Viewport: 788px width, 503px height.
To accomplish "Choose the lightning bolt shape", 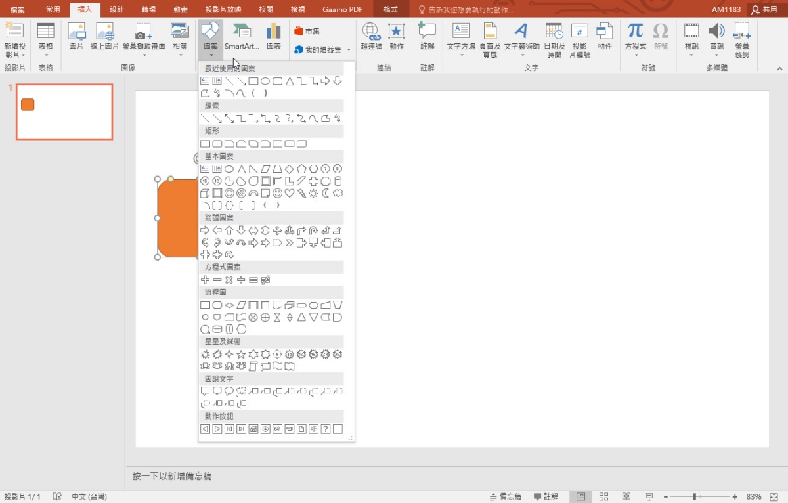I will tap(302, 194).
